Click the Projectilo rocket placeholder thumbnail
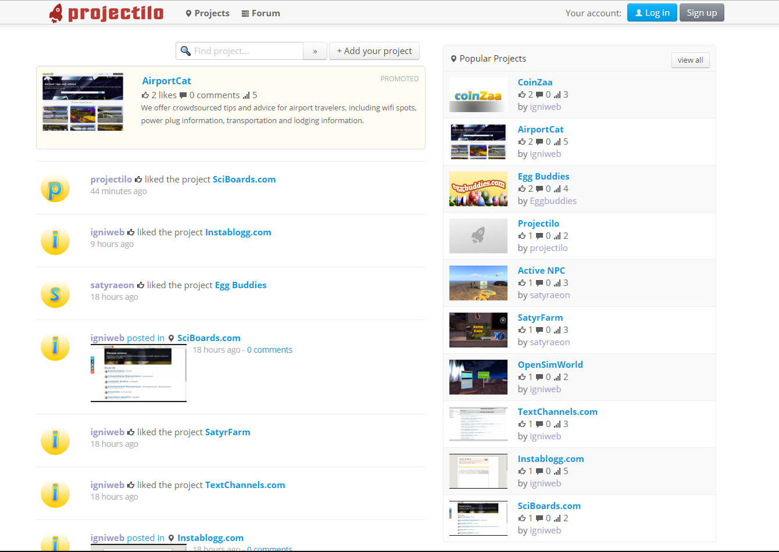The width and height of the screenshot is (779, 552). click(478, 236)
